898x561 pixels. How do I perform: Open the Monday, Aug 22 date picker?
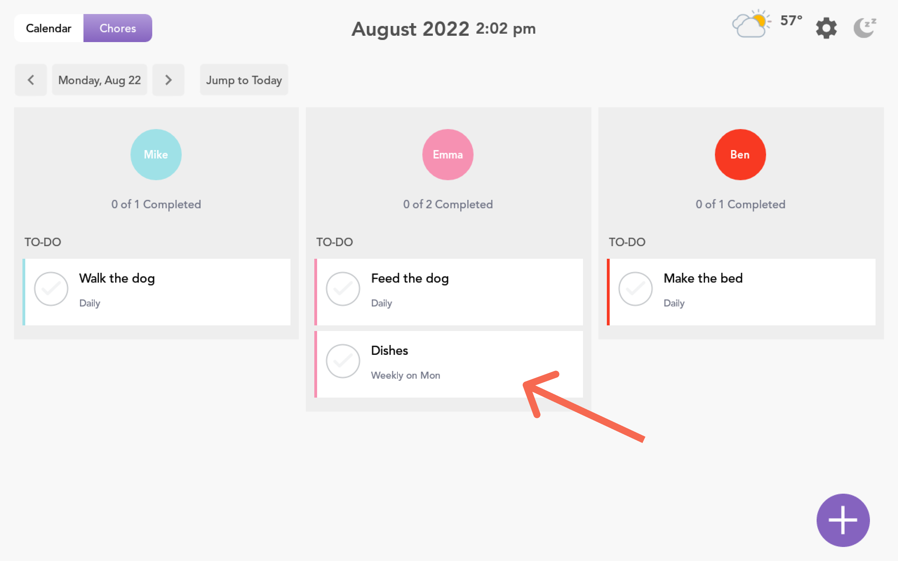click(x=100, y=80)
